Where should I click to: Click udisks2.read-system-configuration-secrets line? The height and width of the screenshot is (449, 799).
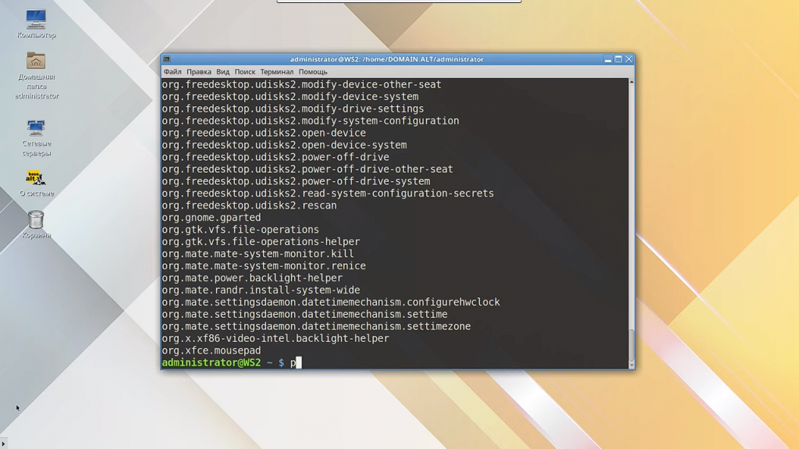pos(328,194)
